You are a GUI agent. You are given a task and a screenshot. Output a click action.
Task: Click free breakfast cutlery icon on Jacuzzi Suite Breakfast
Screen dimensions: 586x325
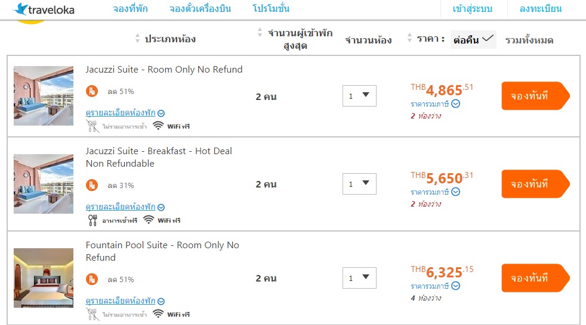pyautogui.click(x=92, y=220)
